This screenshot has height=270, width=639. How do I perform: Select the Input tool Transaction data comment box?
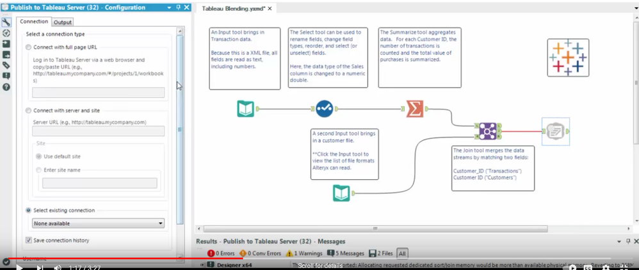pos(245,59)
